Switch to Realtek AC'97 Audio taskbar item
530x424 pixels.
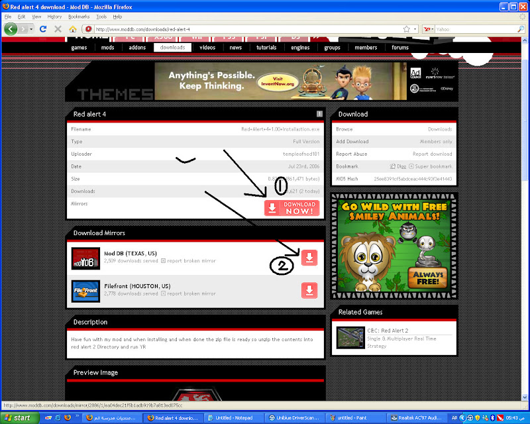[416, 418]
